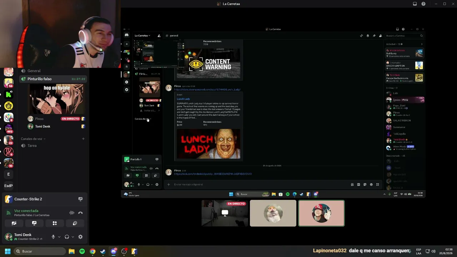Deafen audio with the headphones beside Tomi Denk

[67, 237]
